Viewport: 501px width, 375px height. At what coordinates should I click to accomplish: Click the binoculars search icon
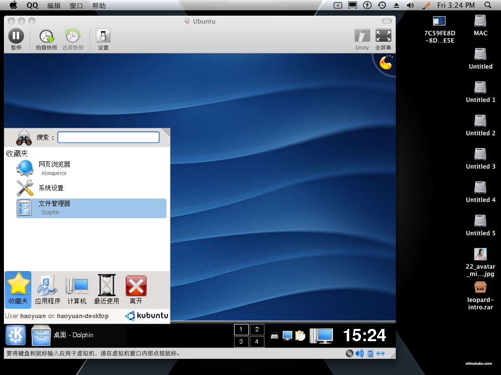click(24, 138)
